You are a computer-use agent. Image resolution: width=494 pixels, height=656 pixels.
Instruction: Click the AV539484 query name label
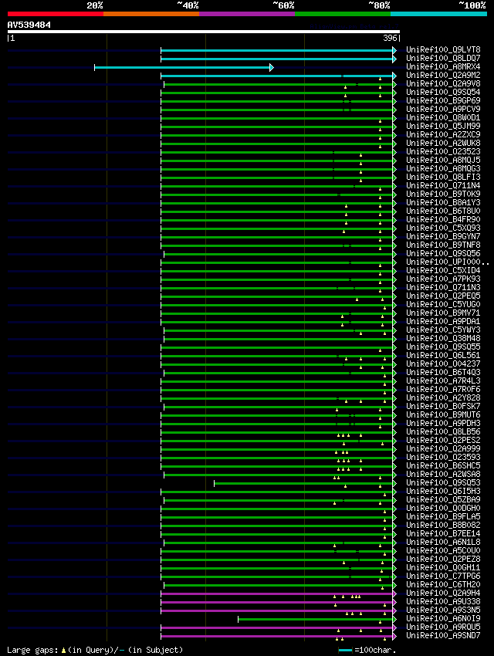pyautogui.click(x=29, y=25)
